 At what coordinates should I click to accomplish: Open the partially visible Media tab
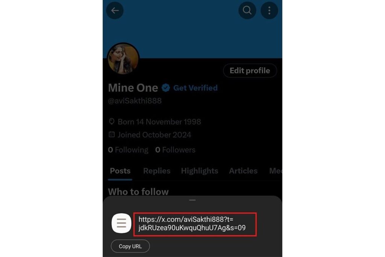coord(276,171)
